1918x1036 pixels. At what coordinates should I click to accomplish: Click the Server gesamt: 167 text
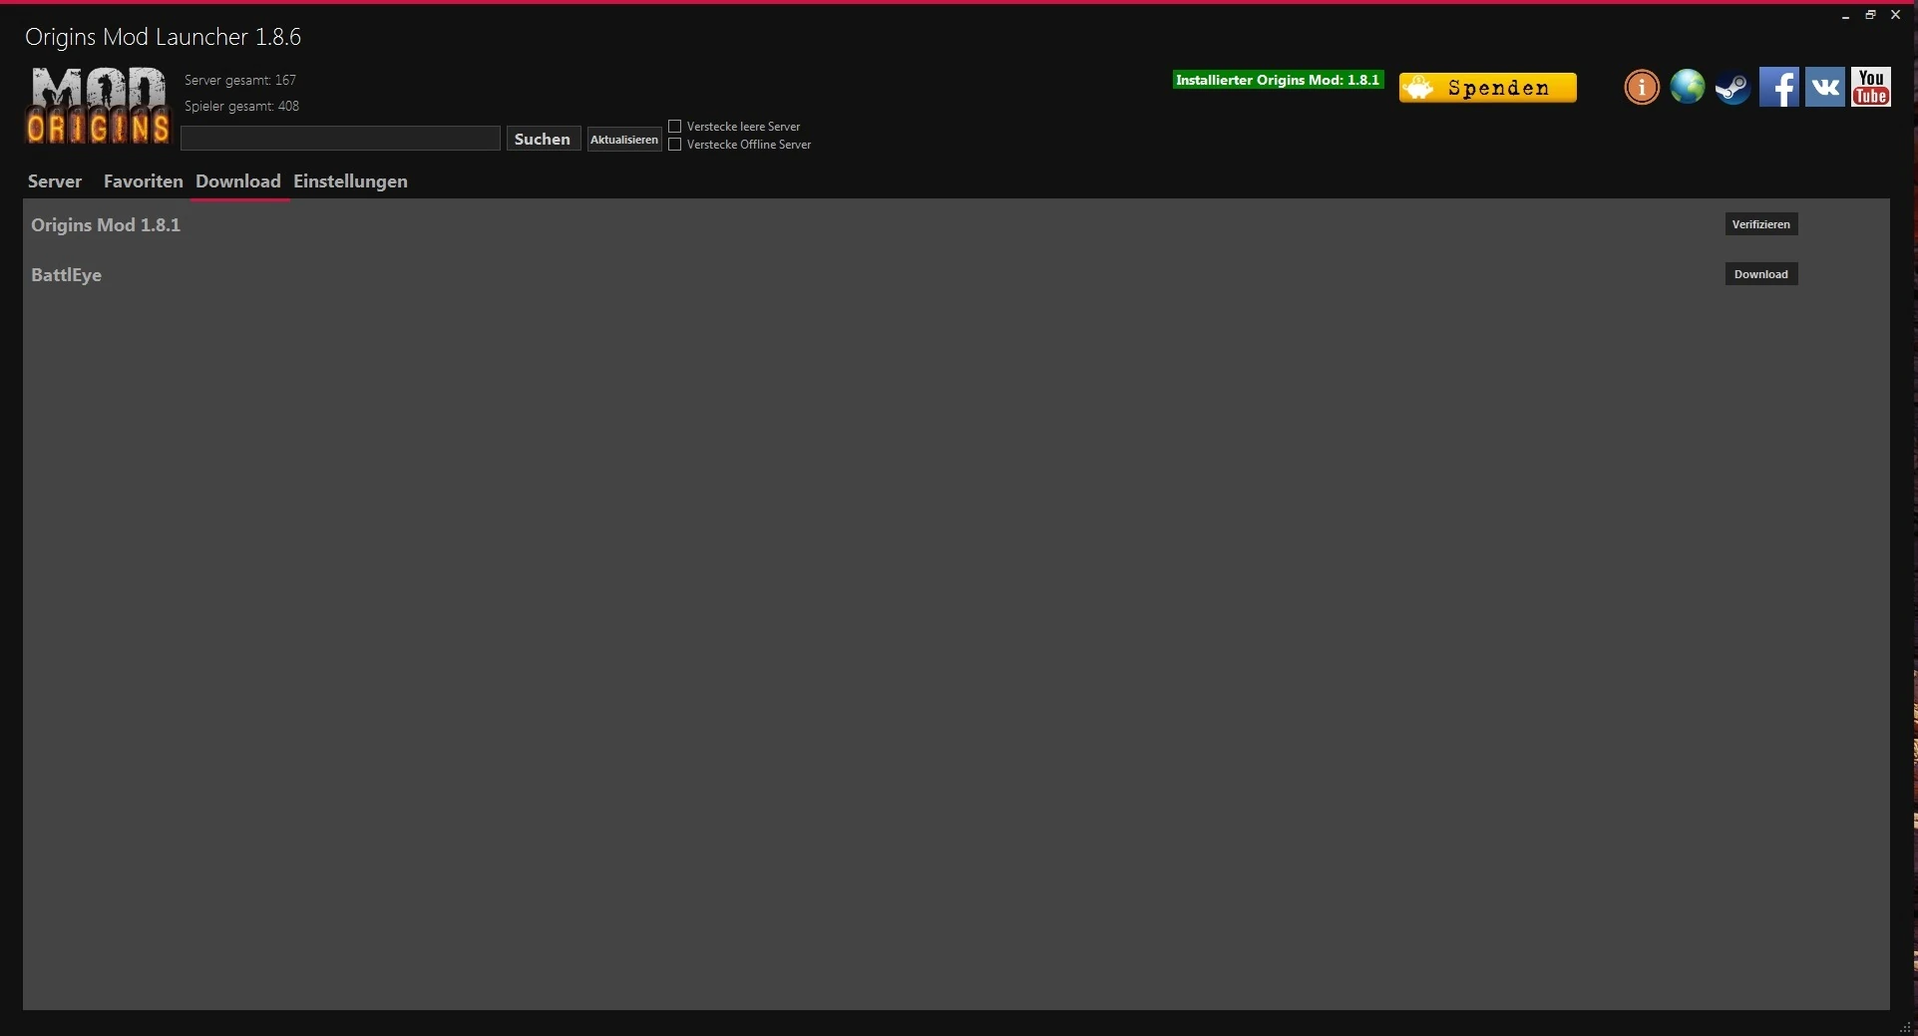point(240,80)
